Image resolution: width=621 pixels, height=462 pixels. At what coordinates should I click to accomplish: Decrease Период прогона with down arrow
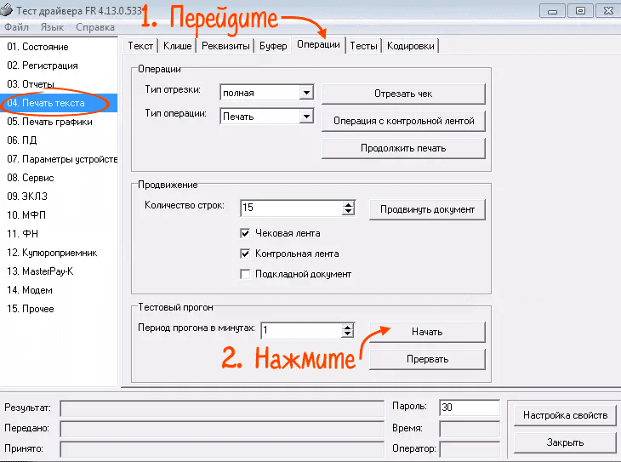348,334
